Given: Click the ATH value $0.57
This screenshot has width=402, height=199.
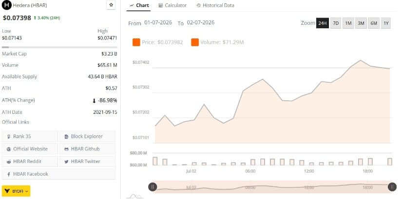Looking at the screenshot, I should point(111,89).
